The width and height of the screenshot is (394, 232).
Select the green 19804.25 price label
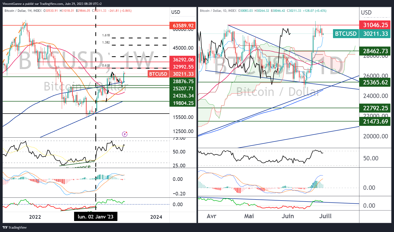[x=183, y=103]
